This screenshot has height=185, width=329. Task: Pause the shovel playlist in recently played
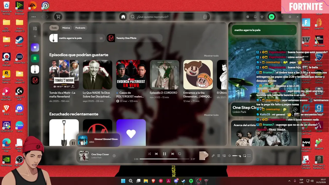pos(73,143)
